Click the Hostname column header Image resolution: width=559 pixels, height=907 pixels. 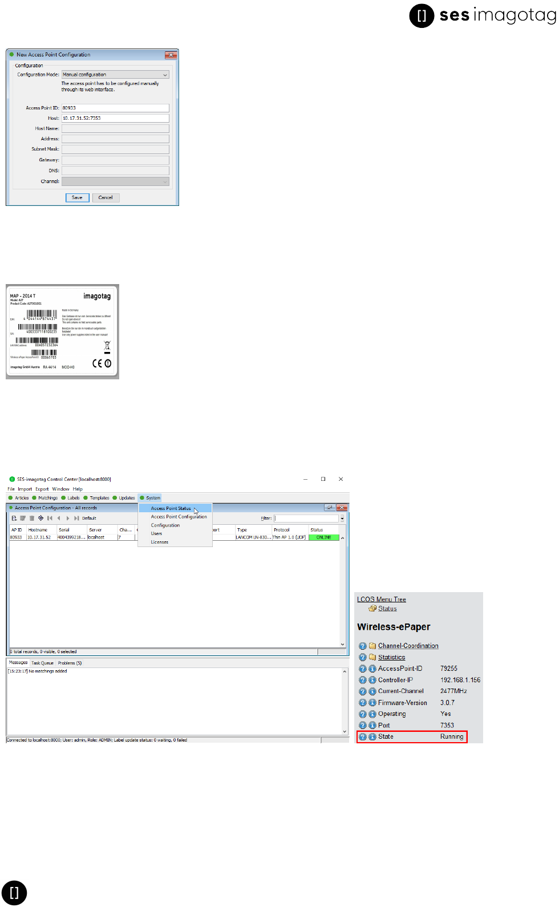[42, 530]
